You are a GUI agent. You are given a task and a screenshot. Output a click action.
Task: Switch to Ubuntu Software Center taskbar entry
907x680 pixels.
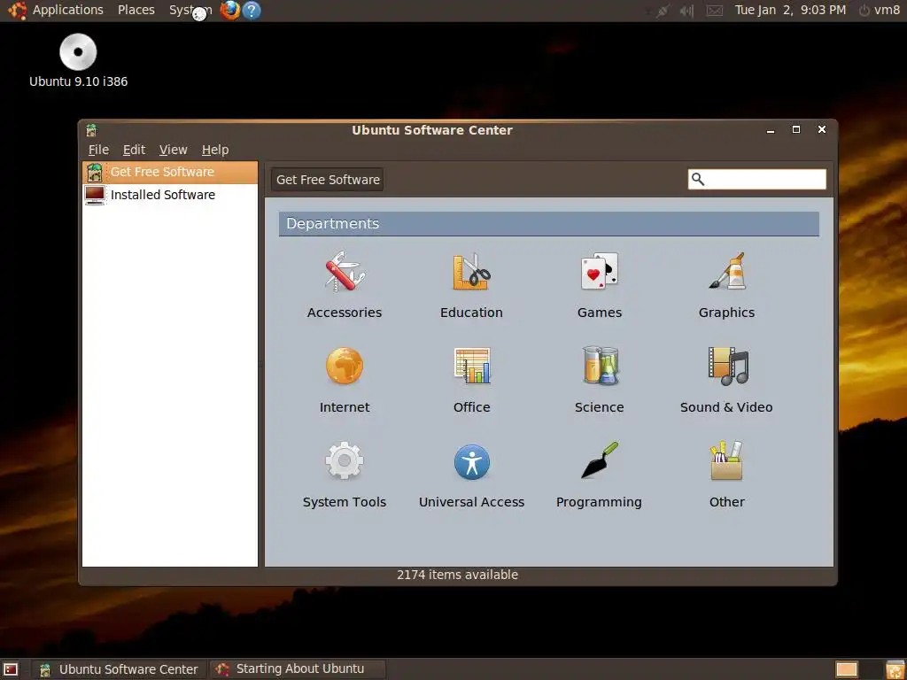coord(119,669)
